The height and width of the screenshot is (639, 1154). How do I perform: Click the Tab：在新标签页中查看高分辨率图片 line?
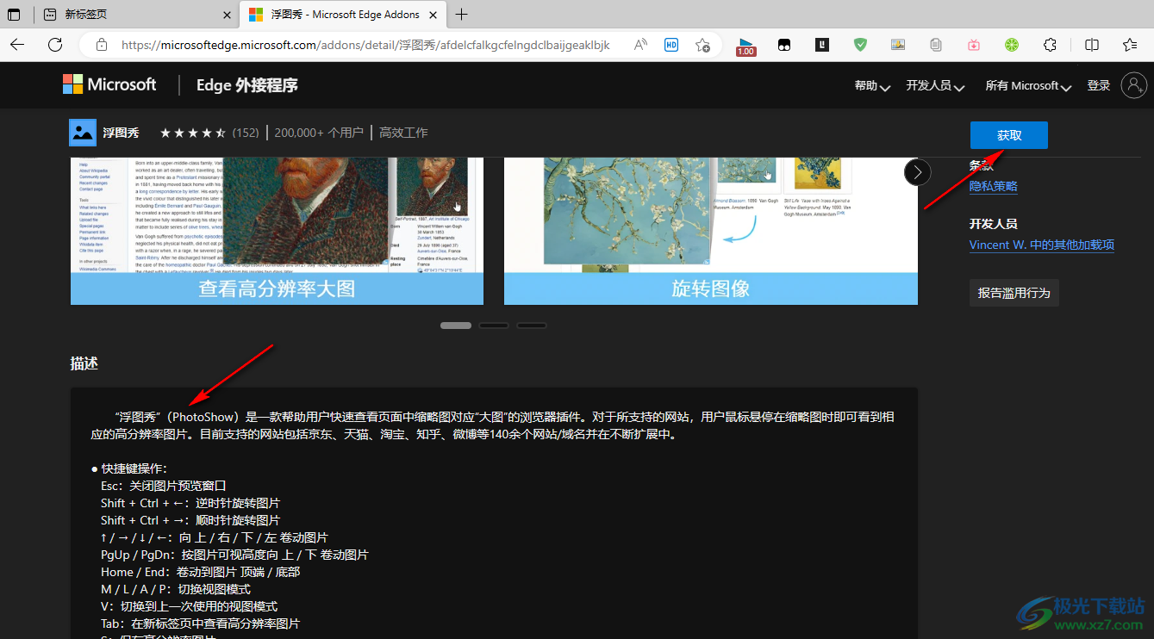201,623
